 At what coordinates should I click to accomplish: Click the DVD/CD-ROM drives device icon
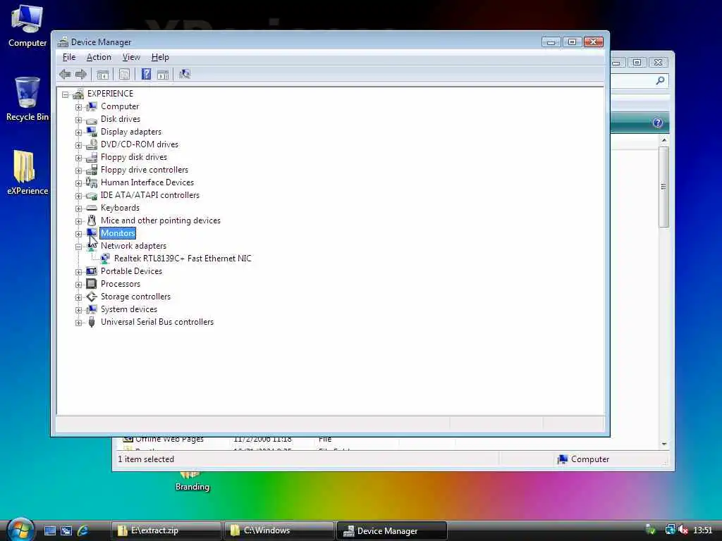[x=92, y=144]
